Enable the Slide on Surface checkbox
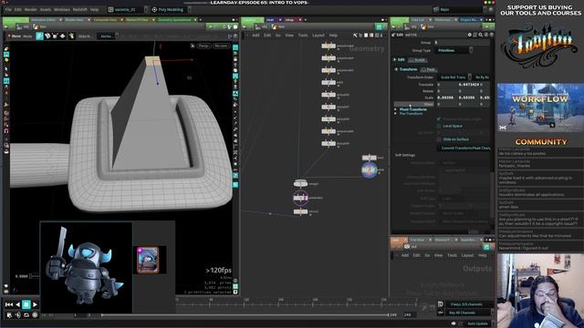Screen dimensions: 584x328 click(439, 139)
